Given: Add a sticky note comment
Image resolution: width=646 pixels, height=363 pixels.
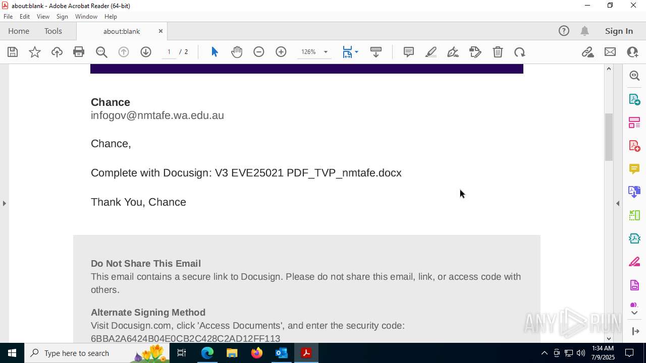Looking at the screenshot, I should [x=409, y=52].
